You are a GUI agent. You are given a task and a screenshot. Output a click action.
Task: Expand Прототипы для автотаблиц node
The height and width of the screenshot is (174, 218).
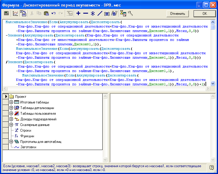[x=11, y=142]
